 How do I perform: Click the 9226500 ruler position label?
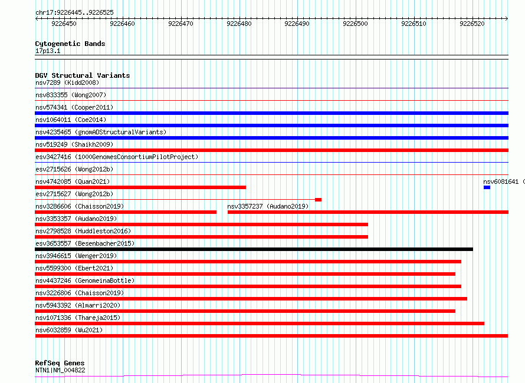(x=355, y=24)
